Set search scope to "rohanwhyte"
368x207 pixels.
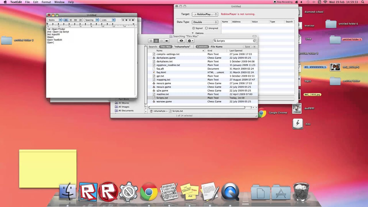coord(182,47)
